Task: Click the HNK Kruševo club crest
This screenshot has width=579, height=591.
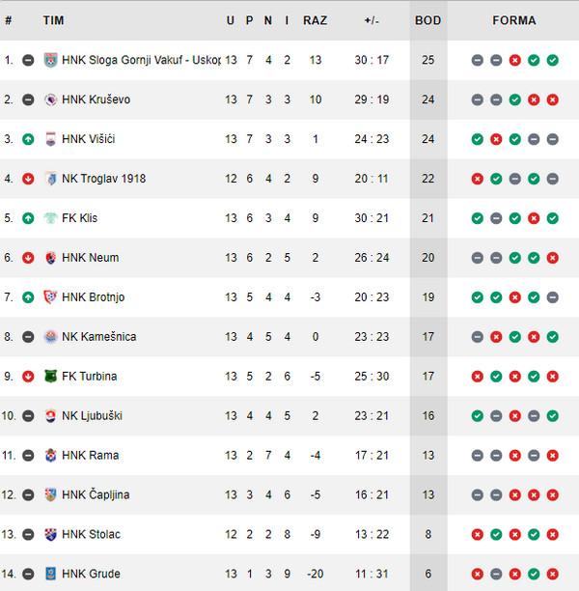Action: (x=50, y=99)
